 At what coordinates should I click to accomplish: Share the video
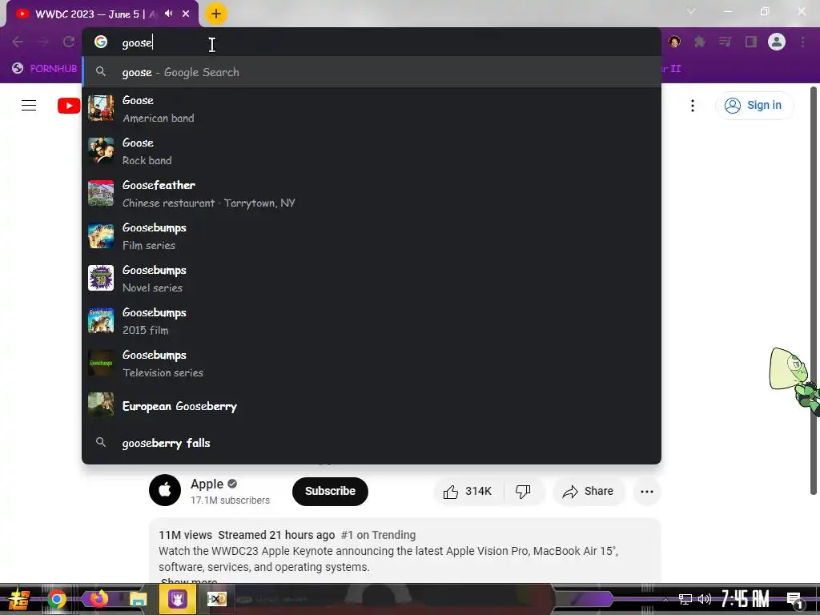click(x=589, y=491)
